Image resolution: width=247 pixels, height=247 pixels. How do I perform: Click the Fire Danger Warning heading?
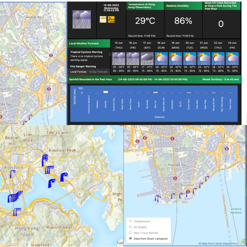click(83, 66)
